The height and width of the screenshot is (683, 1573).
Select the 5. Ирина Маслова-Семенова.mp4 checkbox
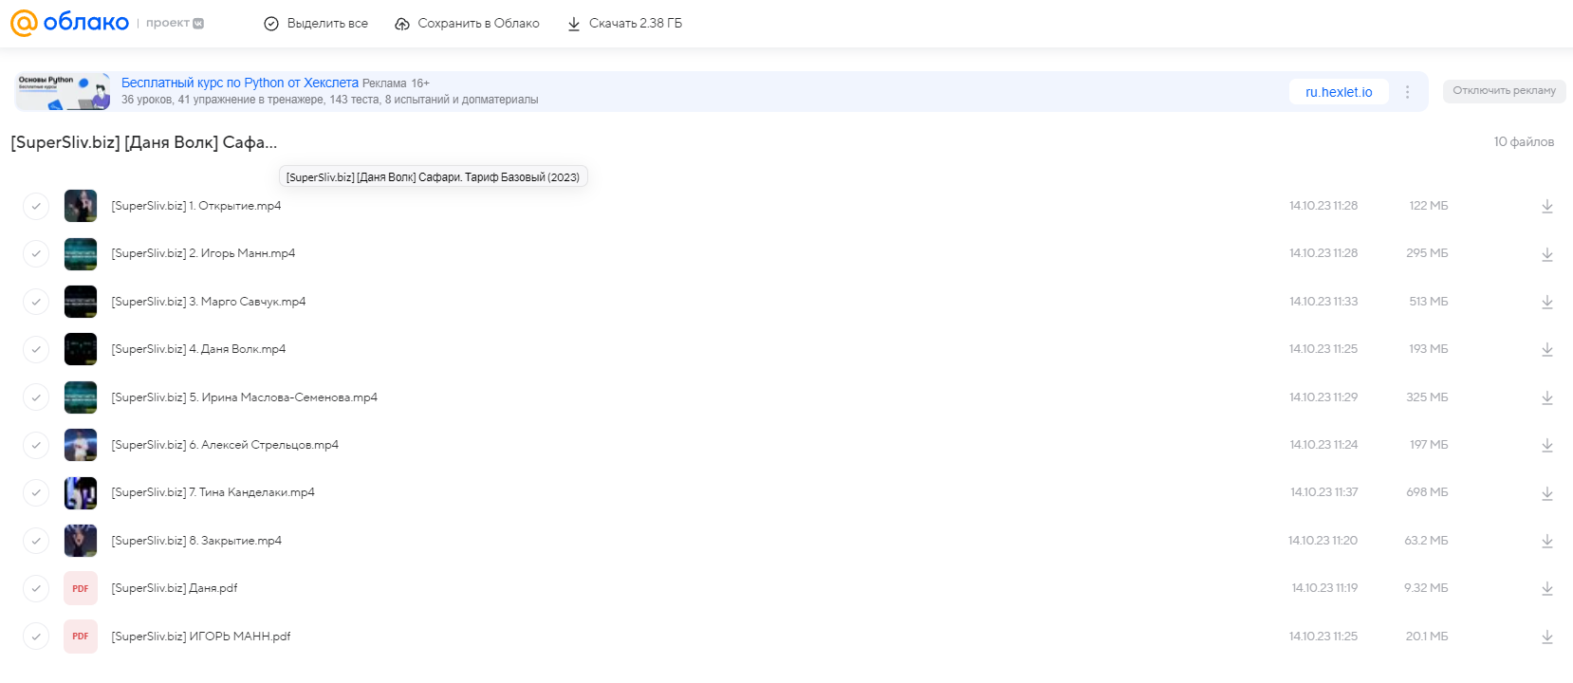(36, 397)
